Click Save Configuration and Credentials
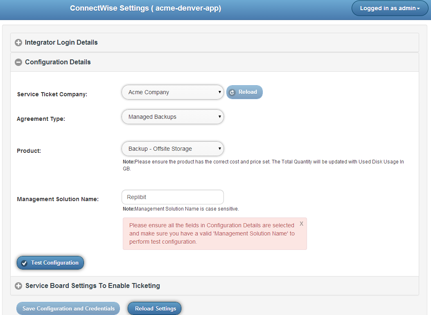 pyautogui.click(x=68, y=308)
